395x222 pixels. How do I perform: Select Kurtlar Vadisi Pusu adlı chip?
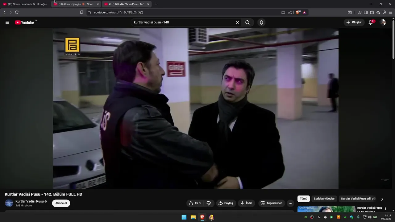(358, 199)
